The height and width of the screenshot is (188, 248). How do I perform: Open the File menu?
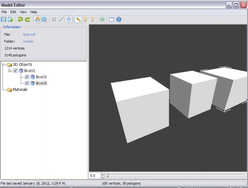[x=4, y=12]
